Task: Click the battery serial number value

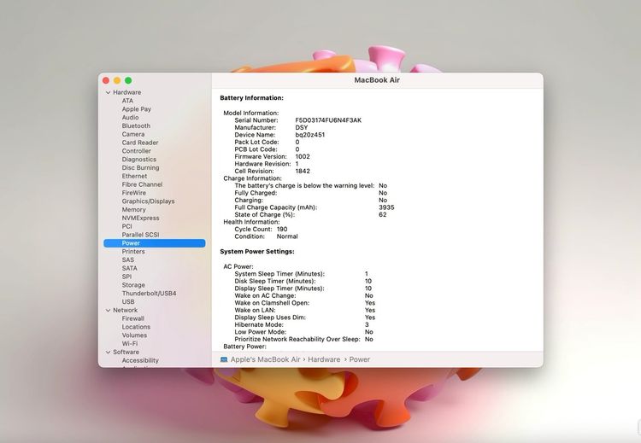Action: click(328, 120)
